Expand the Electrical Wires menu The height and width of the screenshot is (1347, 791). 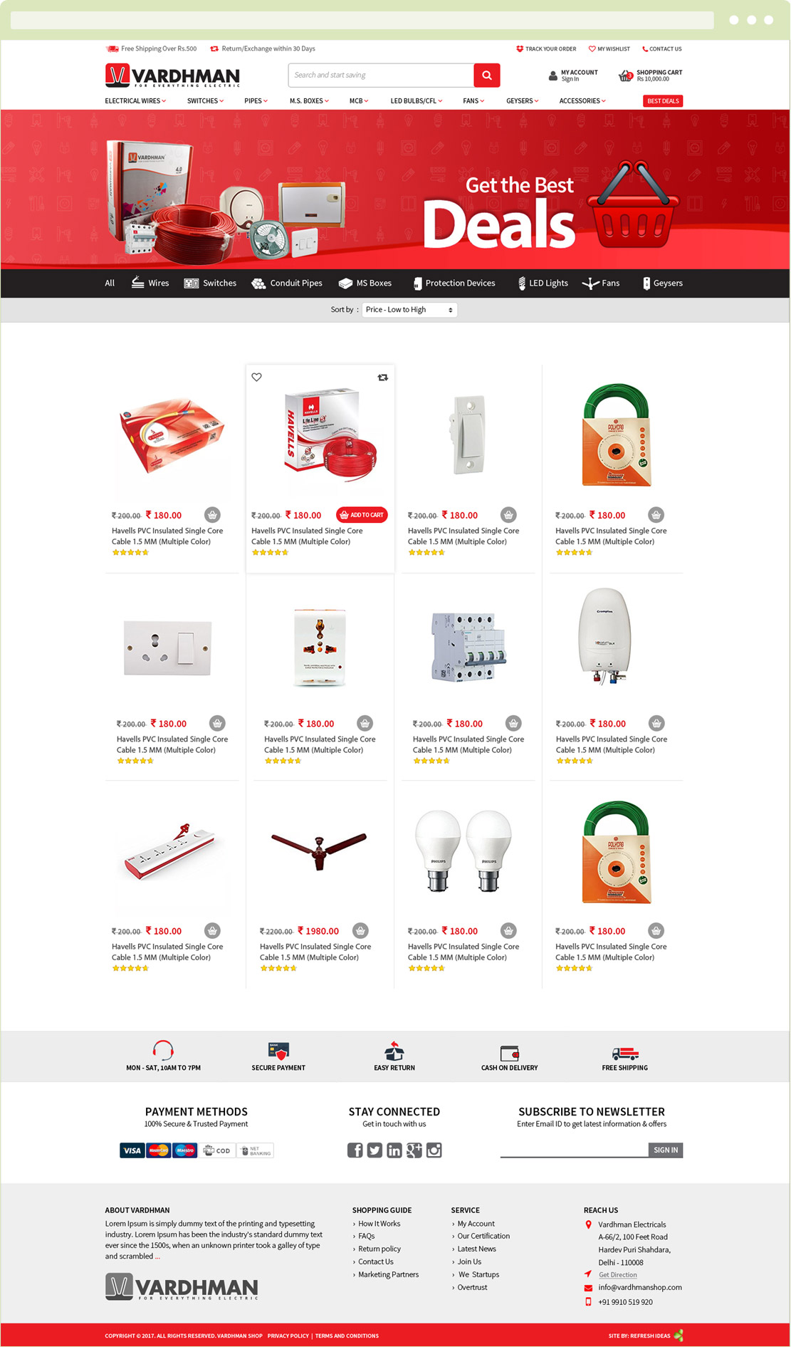click(x=135, y=101)
